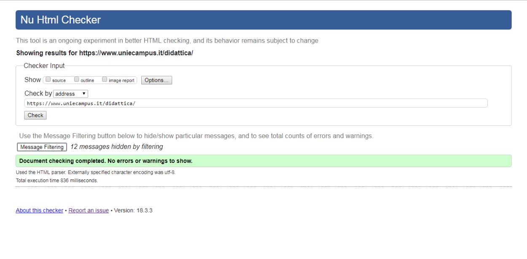This screenshot has height=259, width=527.
Task: Click the 12 messages hidden by filtering text
Action: (116, 147)
